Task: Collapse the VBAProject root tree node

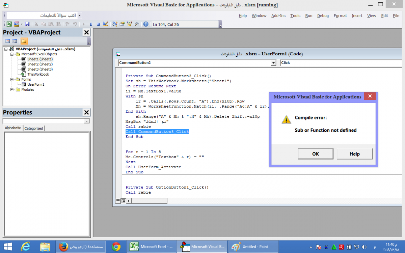Action: [x=6, y=49]
